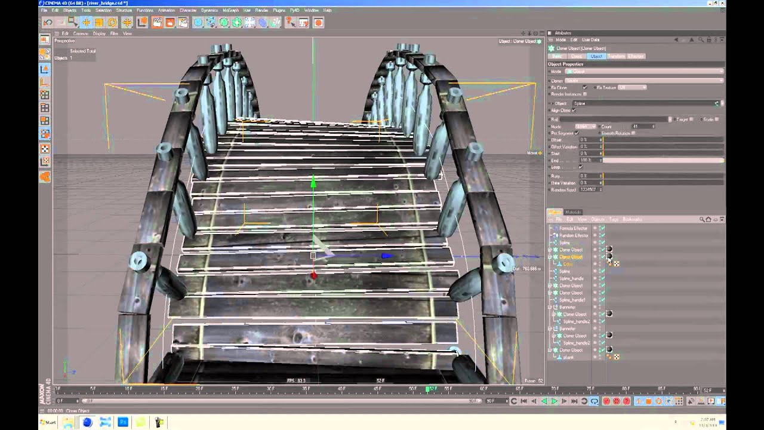Click the Render to Picture Viewer icon

click(x=170, y=23)
